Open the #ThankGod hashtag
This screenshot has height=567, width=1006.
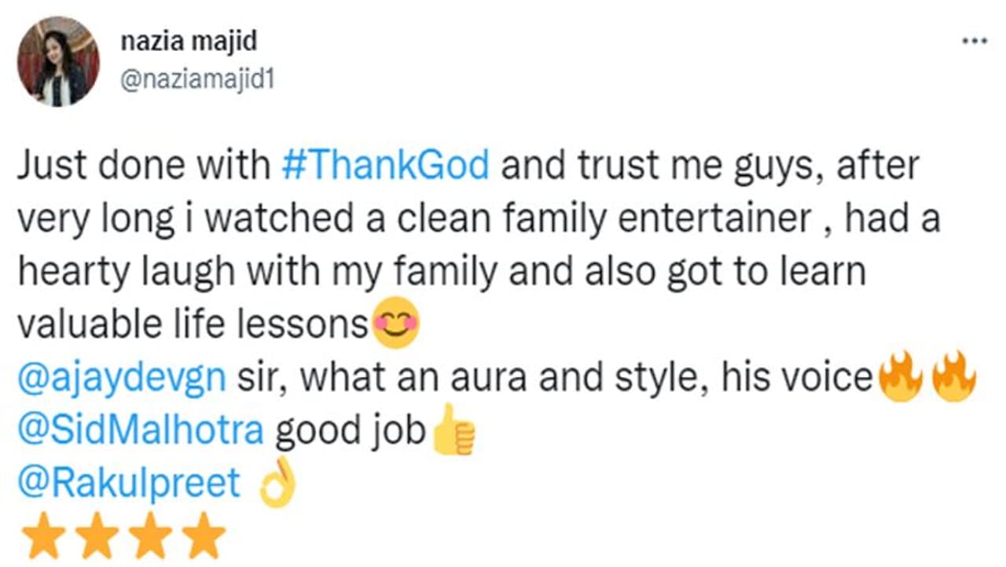[385, 166]
